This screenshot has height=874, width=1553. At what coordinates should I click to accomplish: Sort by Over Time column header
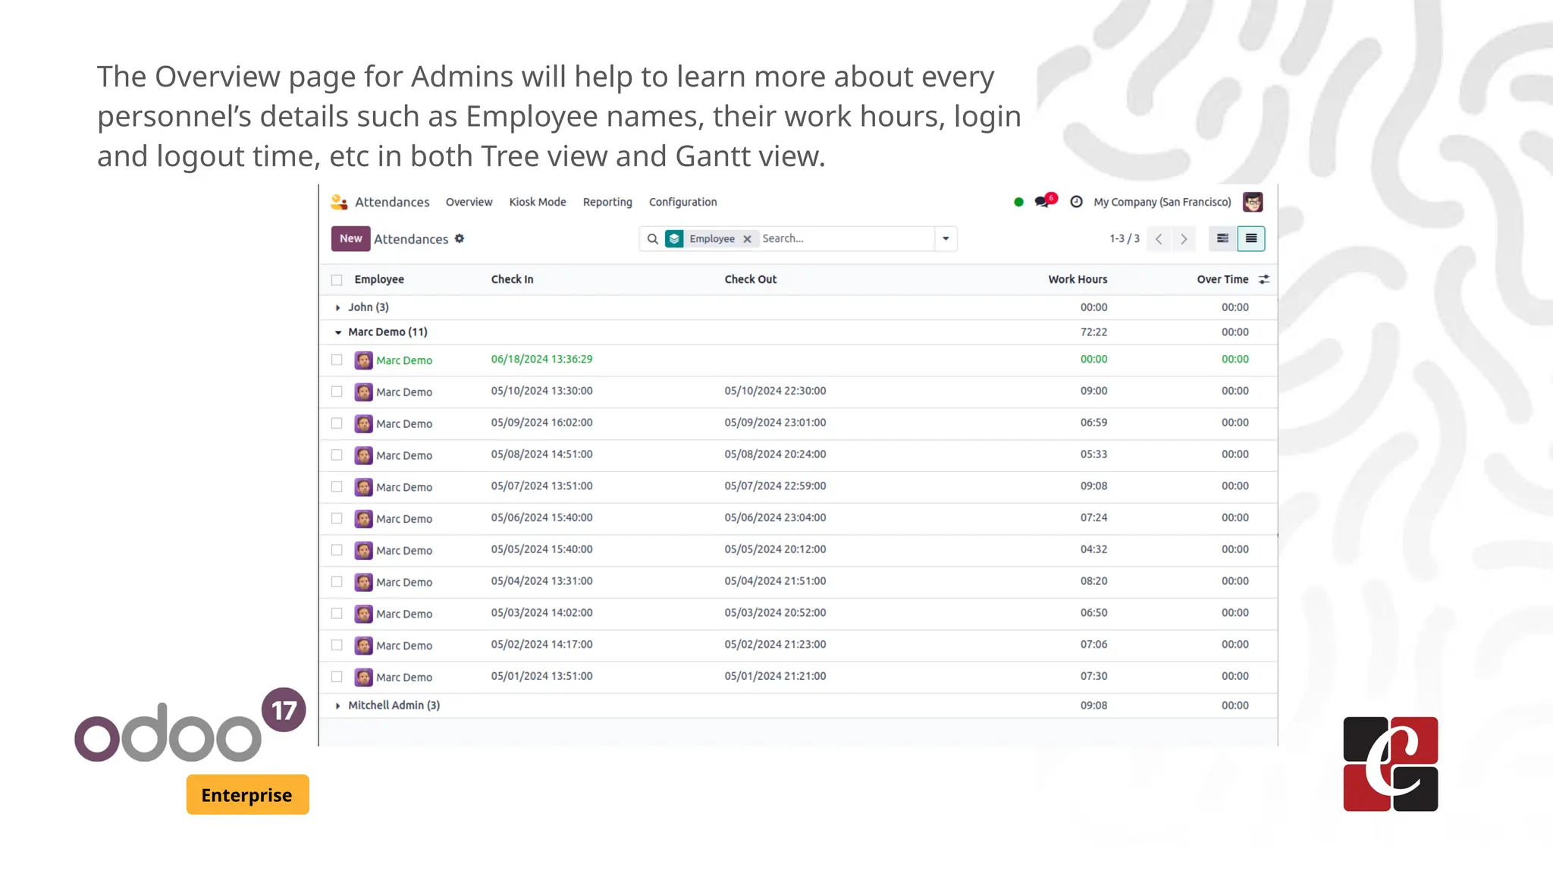(x=1222, y=279)
